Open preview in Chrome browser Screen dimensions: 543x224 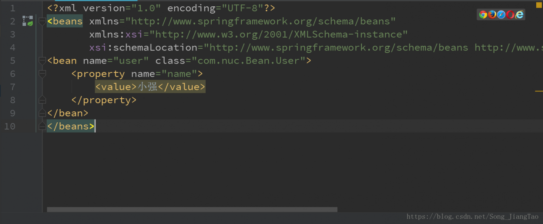pos(483,14)
